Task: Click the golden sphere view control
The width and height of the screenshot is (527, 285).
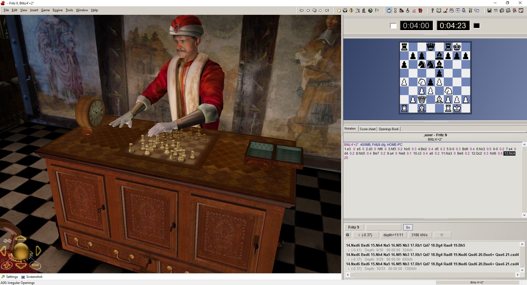Action: (x=21, y=251)
